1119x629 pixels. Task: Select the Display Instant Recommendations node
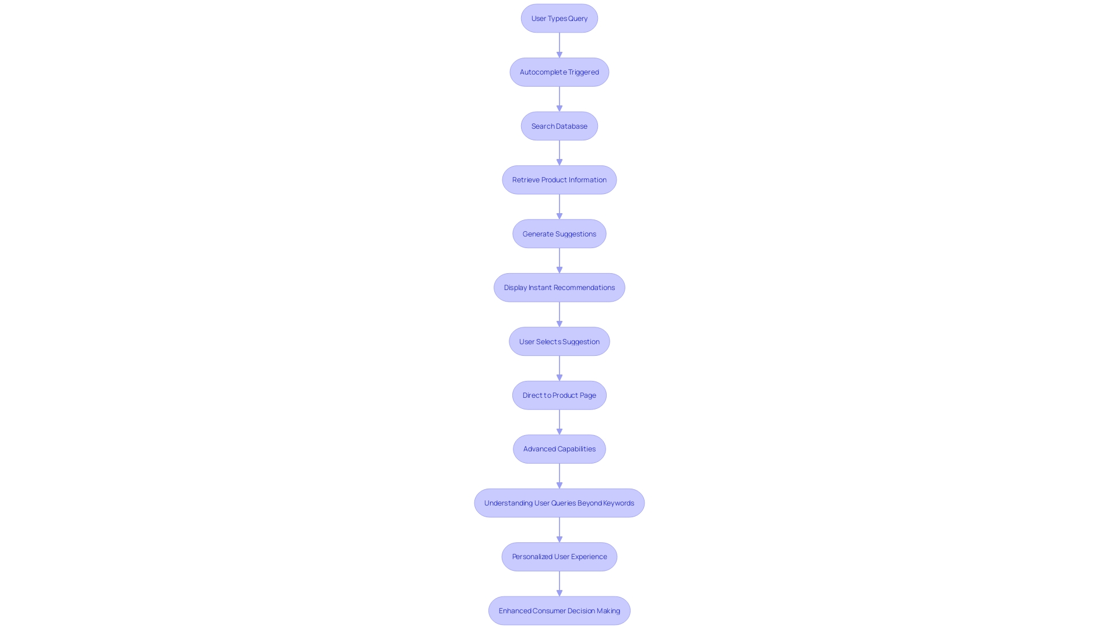[x=559, y=287]
